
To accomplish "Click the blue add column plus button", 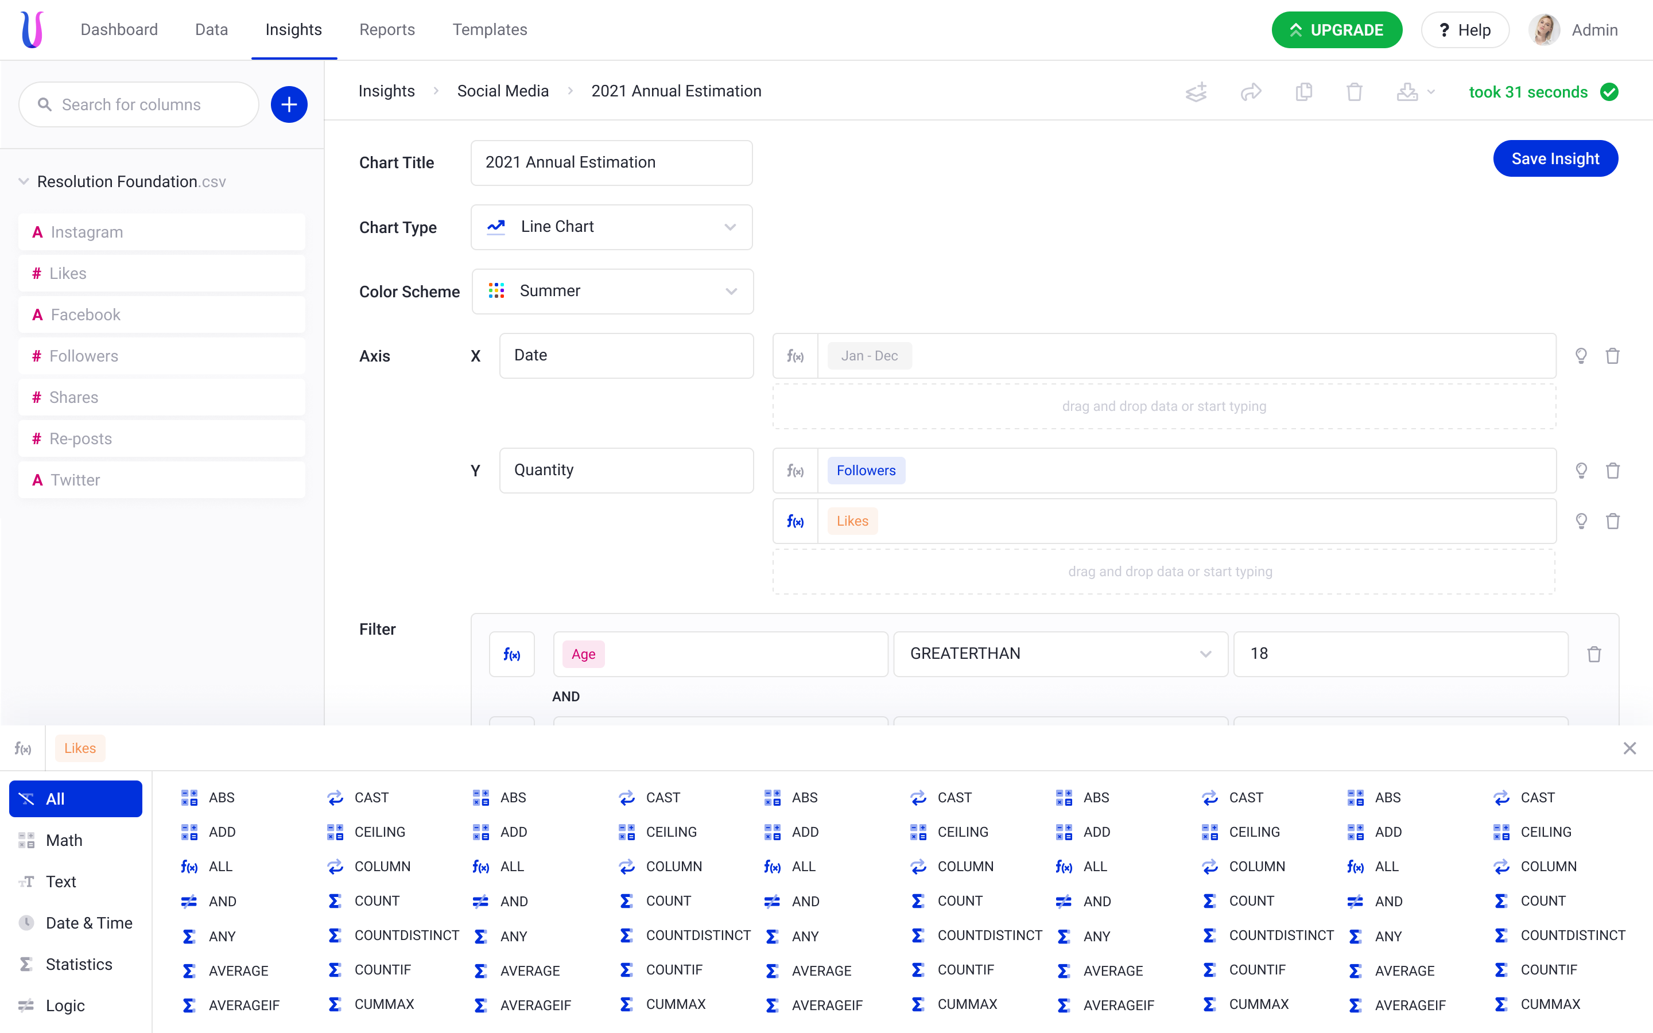I will pyautogui.click(x=289, y=104).
